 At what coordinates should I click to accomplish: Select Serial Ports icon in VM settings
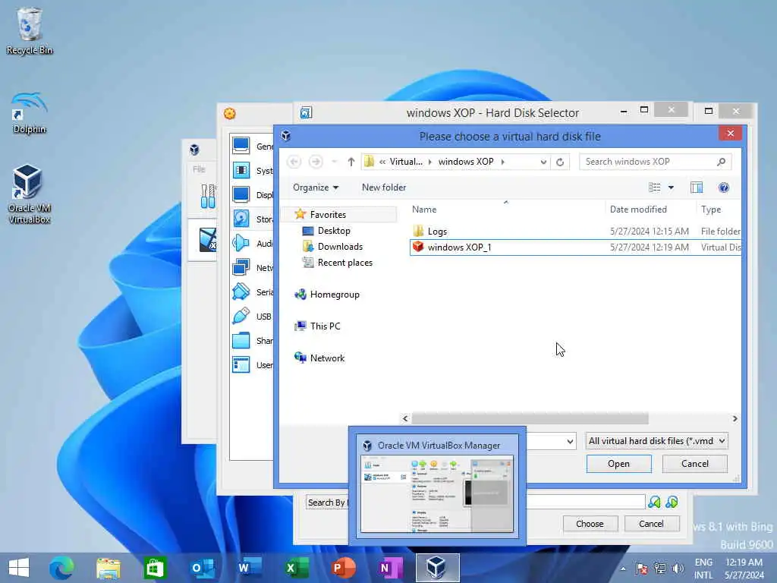[241, 291]
